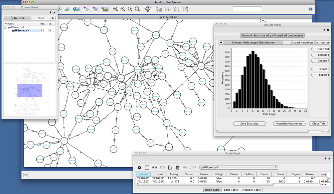Click the apply preferred layout toolbar icon
Image resolution: width=334 pixels, height=194 pixels.
pyautogui.click(x=148, y=9)
